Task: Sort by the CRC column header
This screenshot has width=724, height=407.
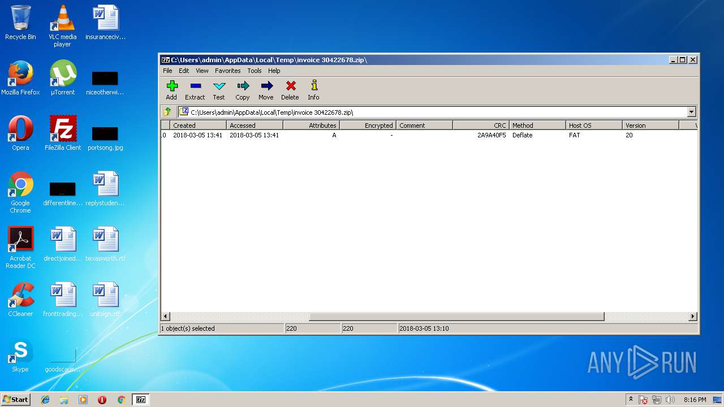Action: click(x=481, y=125)
